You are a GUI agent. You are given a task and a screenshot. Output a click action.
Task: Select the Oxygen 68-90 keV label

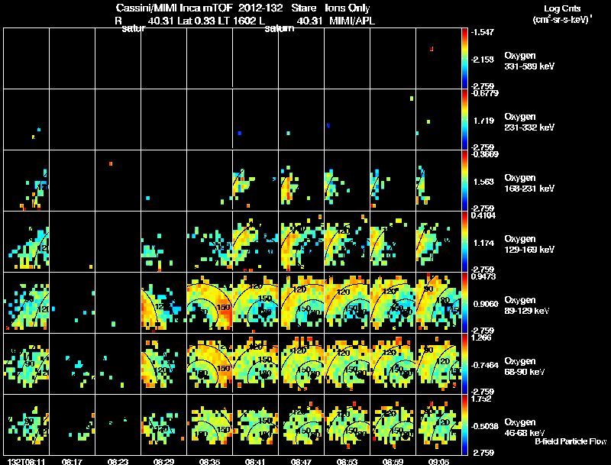coord(525,367)
